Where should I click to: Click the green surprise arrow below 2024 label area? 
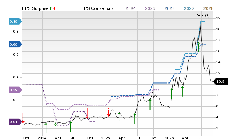46,128
